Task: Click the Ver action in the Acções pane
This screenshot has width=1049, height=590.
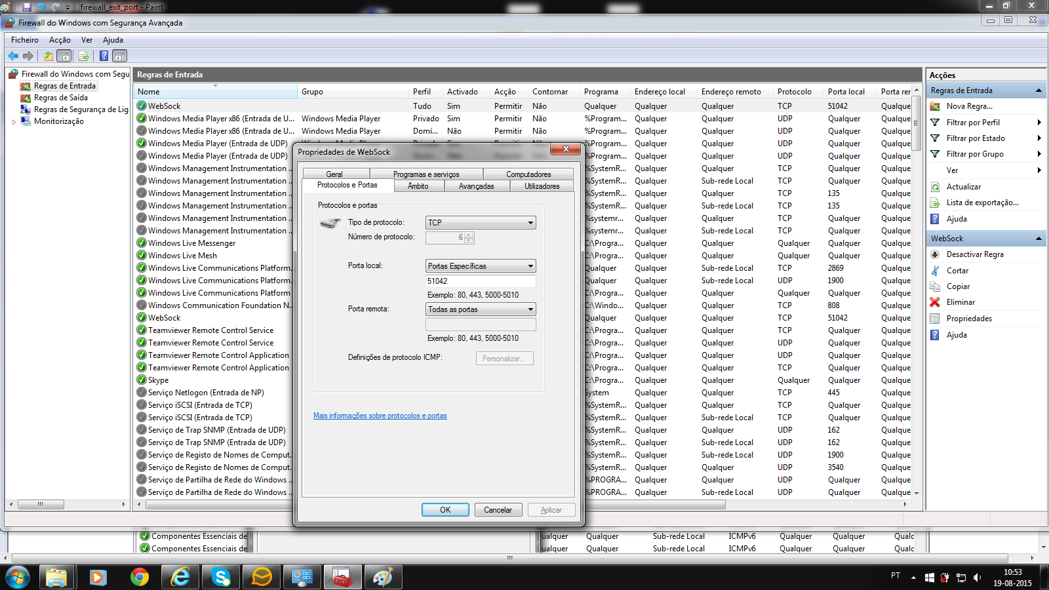Action: 952,170
